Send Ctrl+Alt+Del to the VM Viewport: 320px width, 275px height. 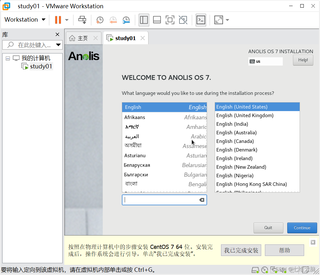click(x=82, y=20)
